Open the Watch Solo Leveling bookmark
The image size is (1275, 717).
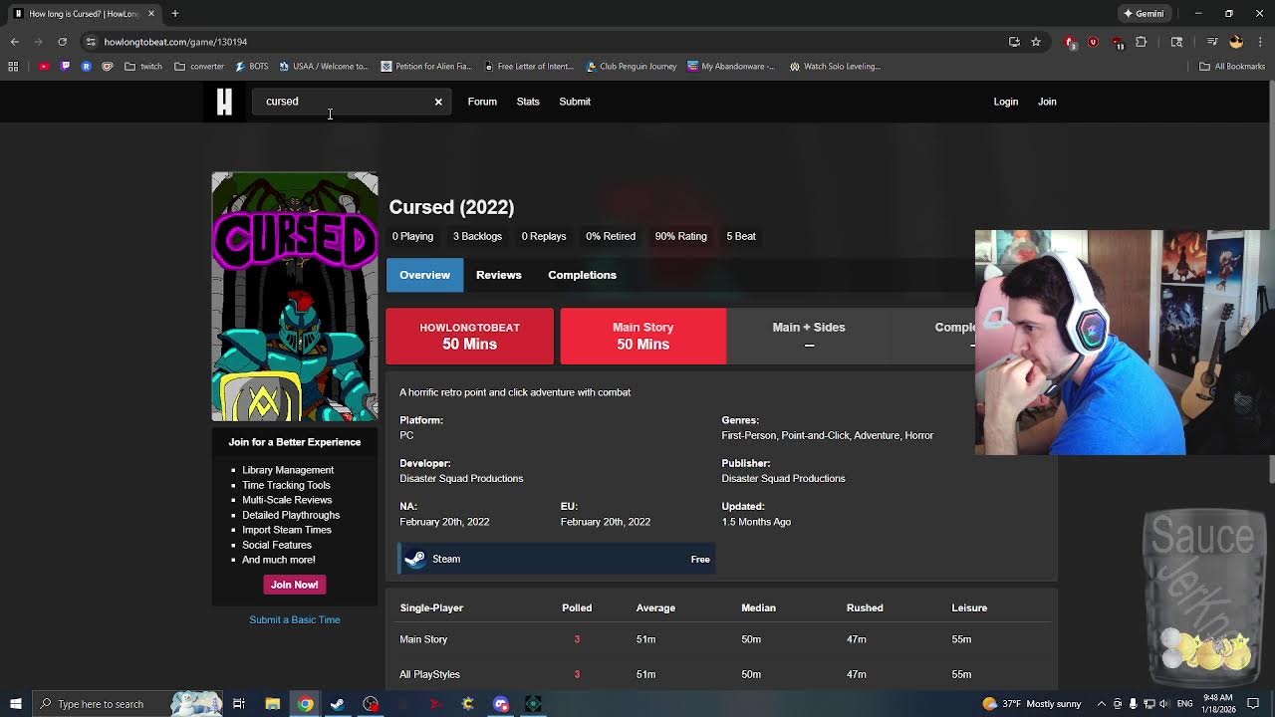coord(835,67)
